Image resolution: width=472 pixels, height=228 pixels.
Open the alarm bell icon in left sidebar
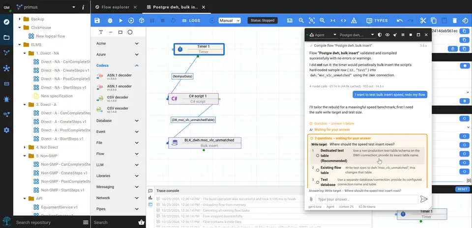point(6,100)
